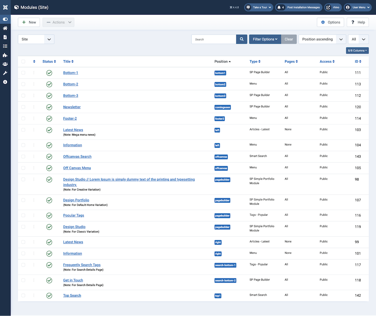This screenshot has height=316, width=376.
Task: Open the System wrench sidebar icon
Action: 5,73
